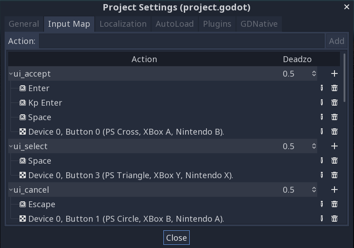Delete the Enter key event with its trash icon

(334, 88)
